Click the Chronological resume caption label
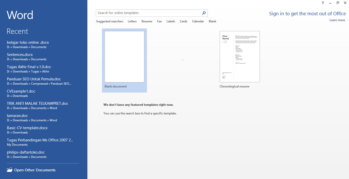 point(235,86)
